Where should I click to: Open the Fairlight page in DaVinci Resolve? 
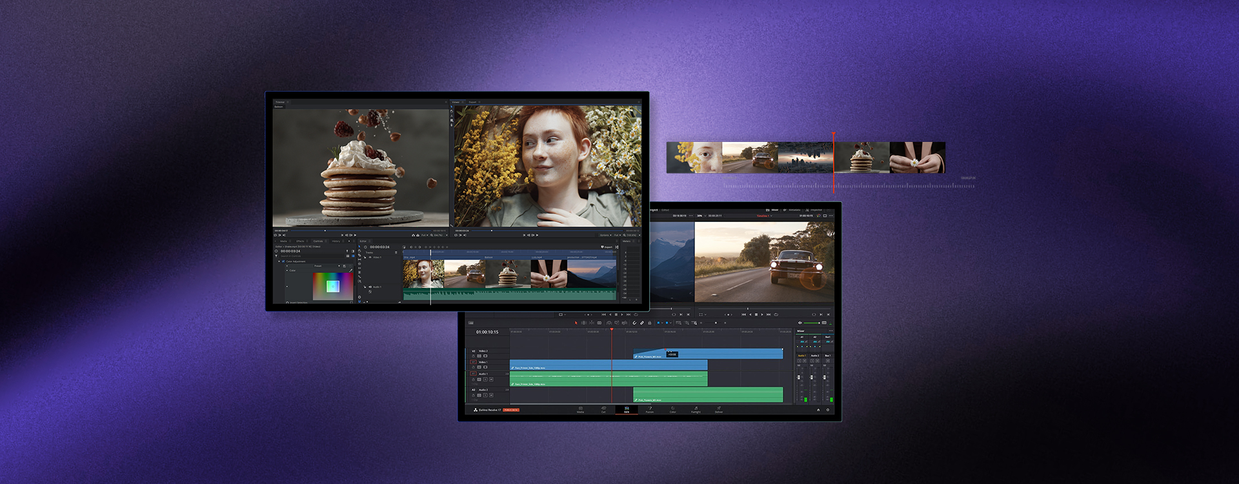696,409
